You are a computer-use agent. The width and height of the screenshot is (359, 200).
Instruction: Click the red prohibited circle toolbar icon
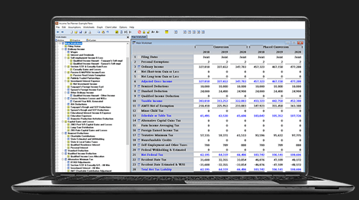coord(139,32)
